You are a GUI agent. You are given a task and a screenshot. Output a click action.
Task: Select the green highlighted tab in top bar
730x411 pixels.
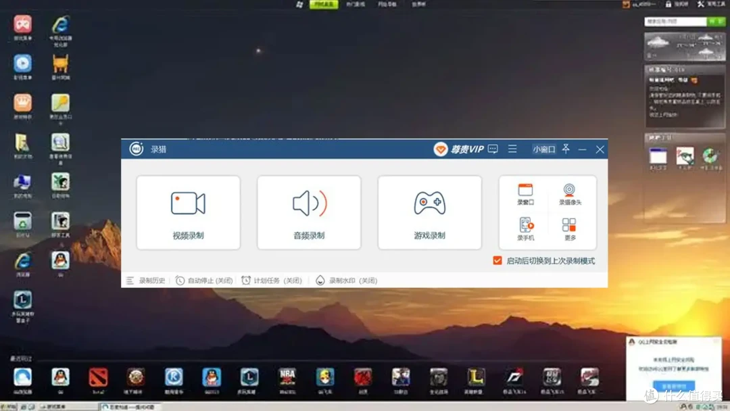click(x=324, y=4)
